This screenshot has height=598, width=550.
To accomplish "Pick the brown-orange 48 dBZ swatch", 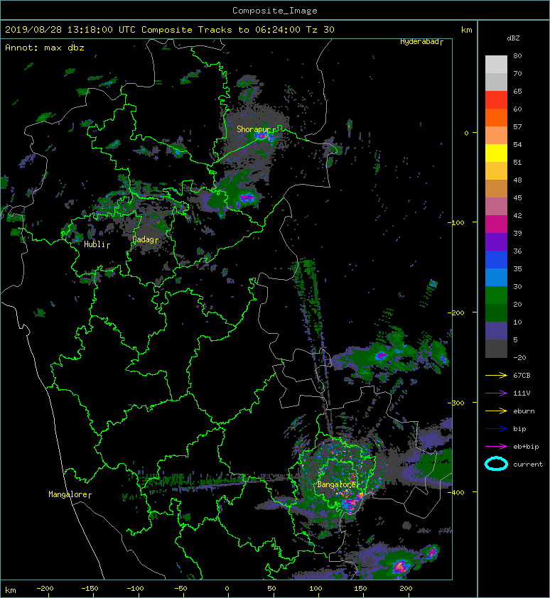I will (496, 188).
